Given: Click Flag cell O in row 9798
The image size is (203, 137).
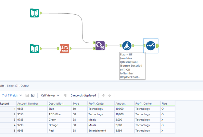Looking at the screenshot, I should (168, 125).
